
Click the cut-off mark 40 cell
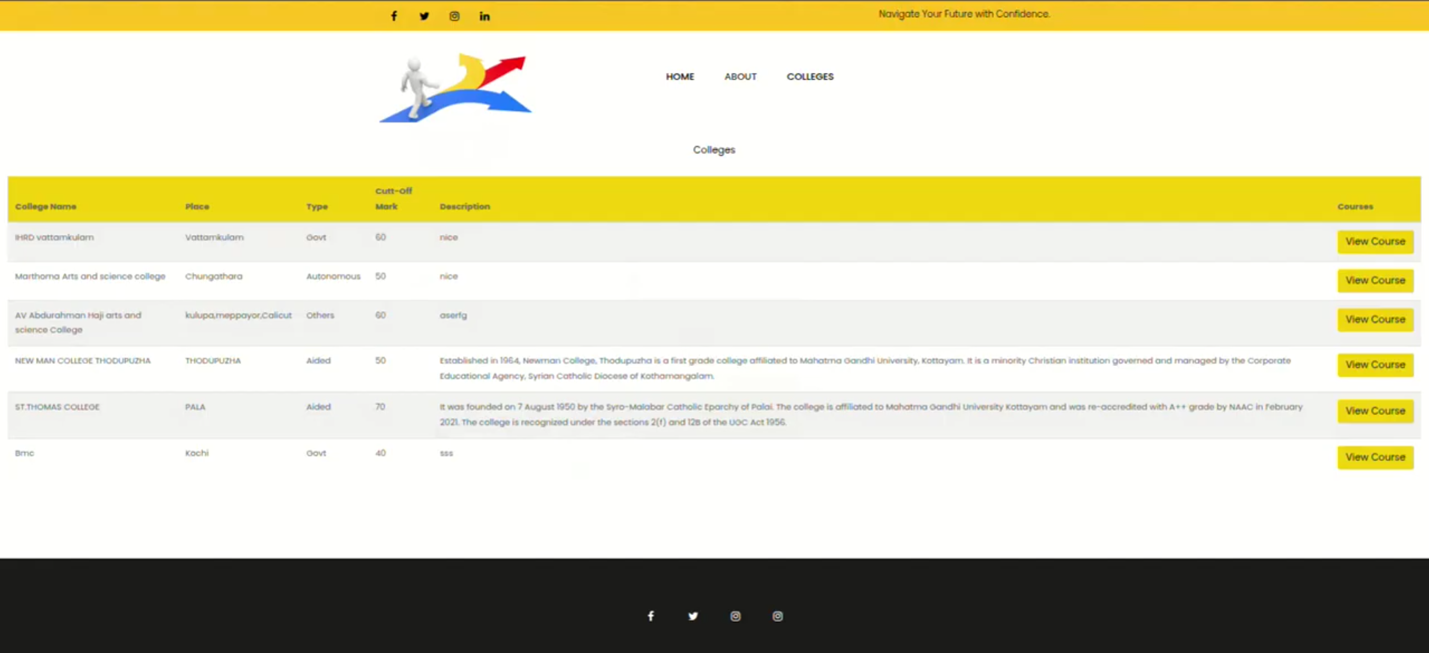pyautogui.click(x=380, y=453)
